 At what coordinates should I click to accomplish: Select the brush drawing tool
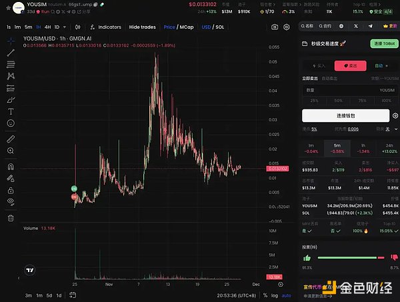(11, 100)
